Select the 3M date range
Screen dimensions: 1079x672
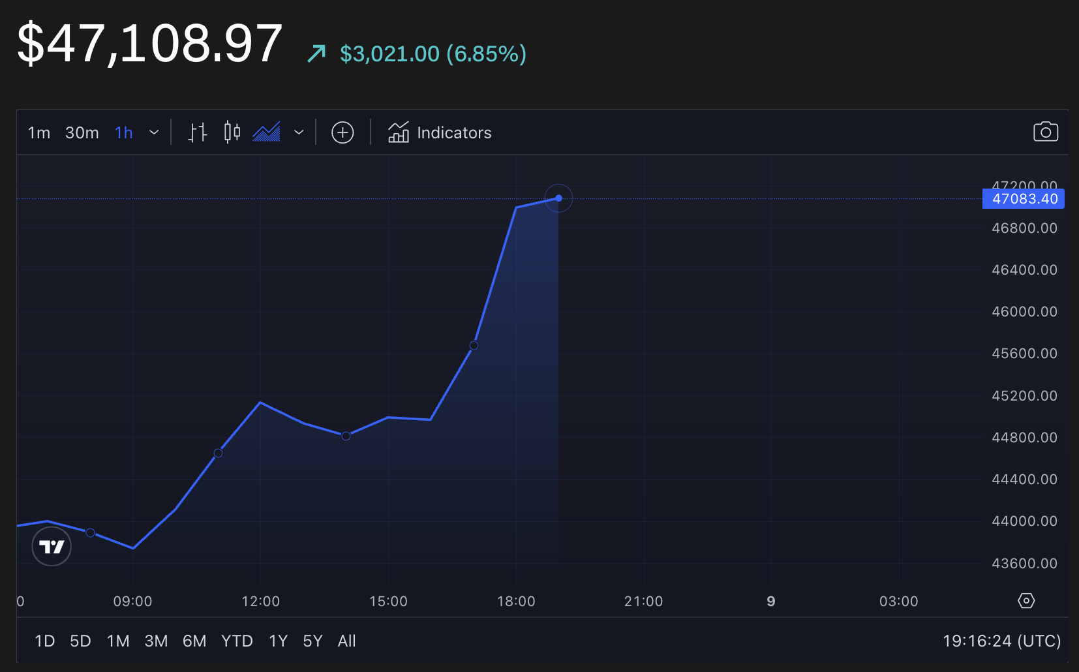(156, 641)
